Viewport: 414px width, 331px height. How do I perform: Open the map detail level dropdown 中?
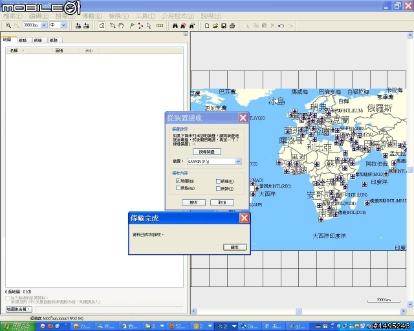click(63, 25)
